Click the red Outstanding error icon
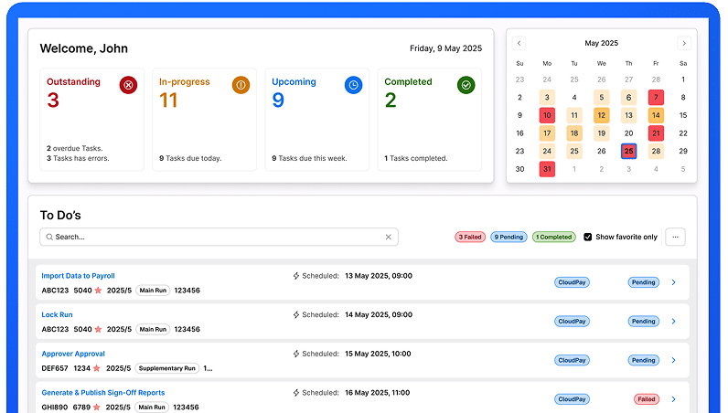Image resolution: width=728 pixels, height=413 pixels. (128, 85)
